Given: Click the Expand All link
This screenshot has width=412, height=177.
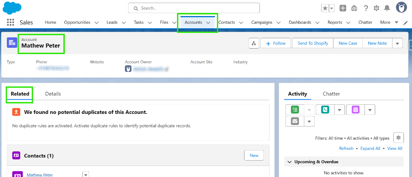Looking at the screenshot, I should pyautogui.click(x=370, y=148).
